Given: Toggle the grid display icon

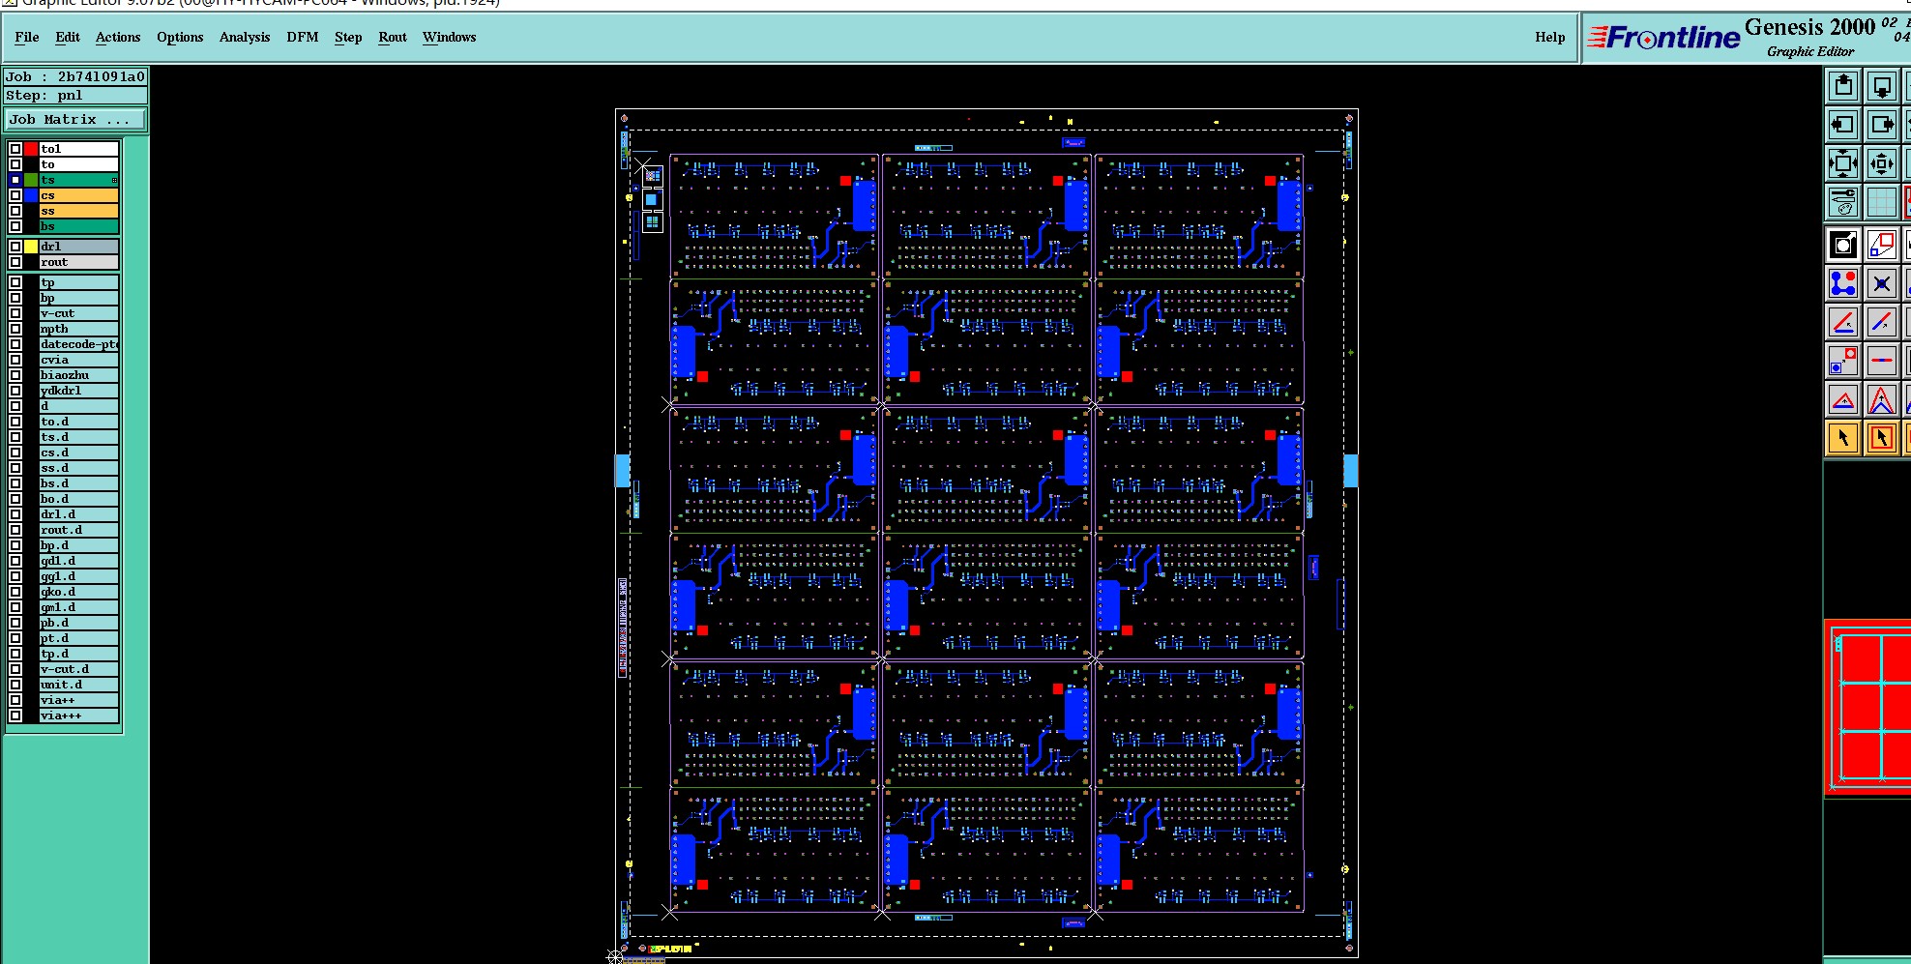Looking at the screenshot, I should [1882, 202].
